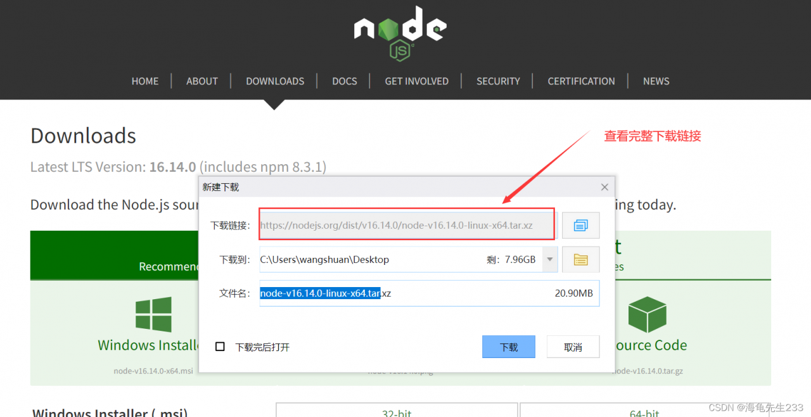Image resolution: width=811 pixels, height=417 pixels.
Task: Close the 新建下载 dialog
Action: tap(604, 187)
